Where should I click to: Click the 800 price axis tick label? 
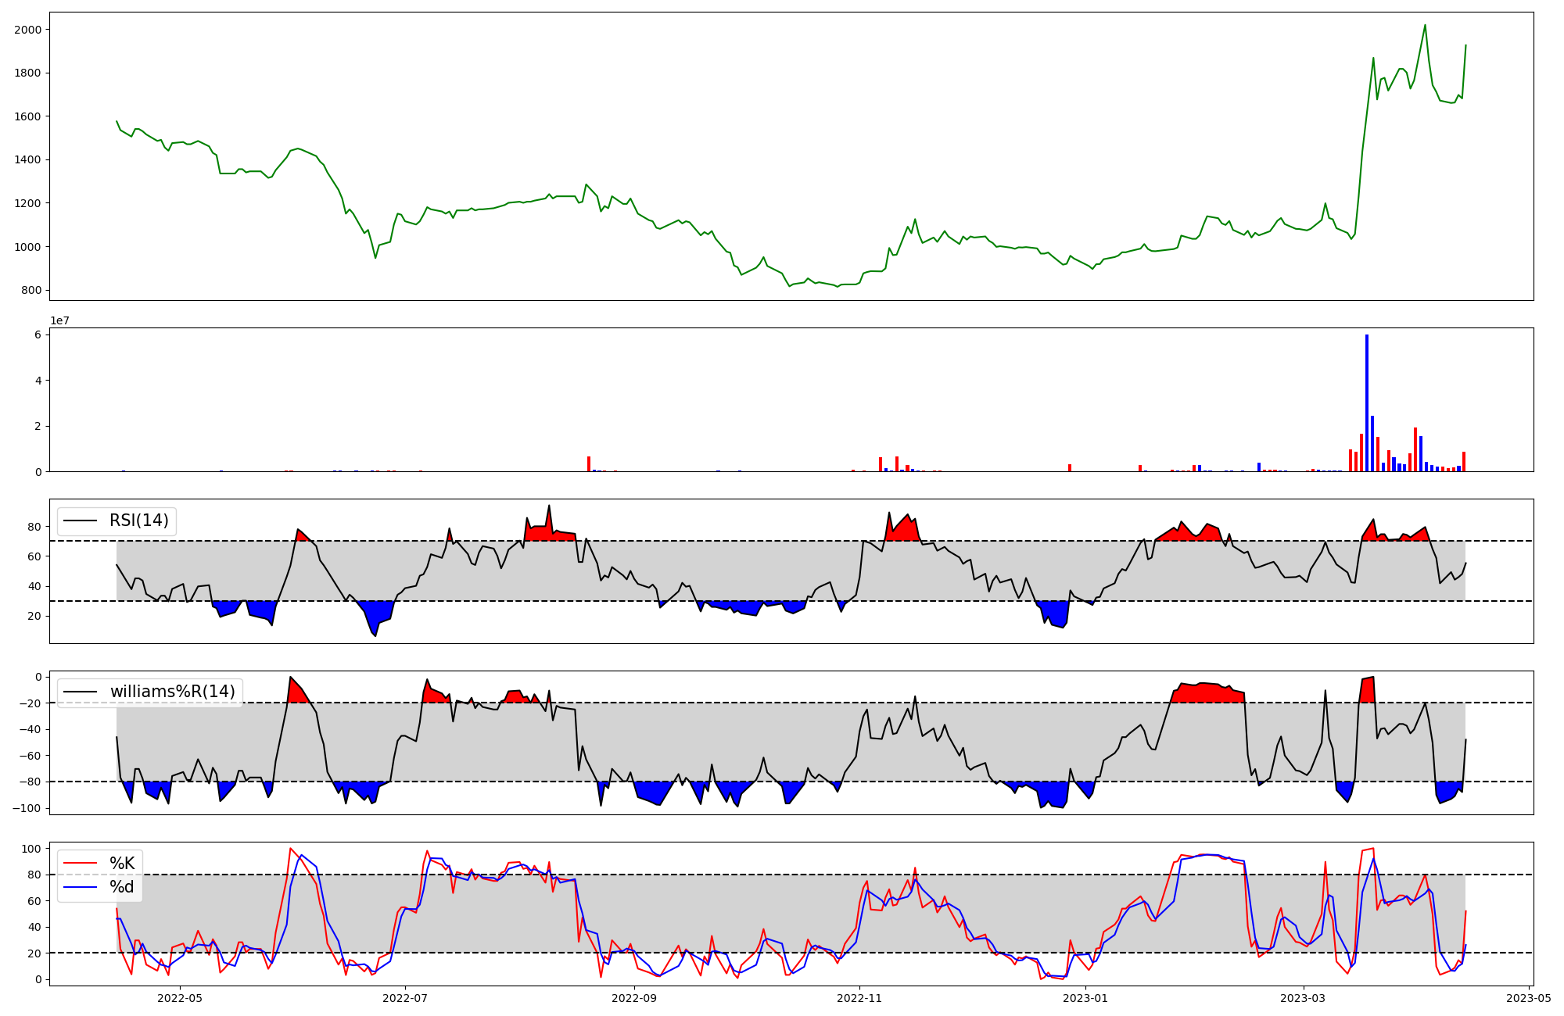pos(32,290)
